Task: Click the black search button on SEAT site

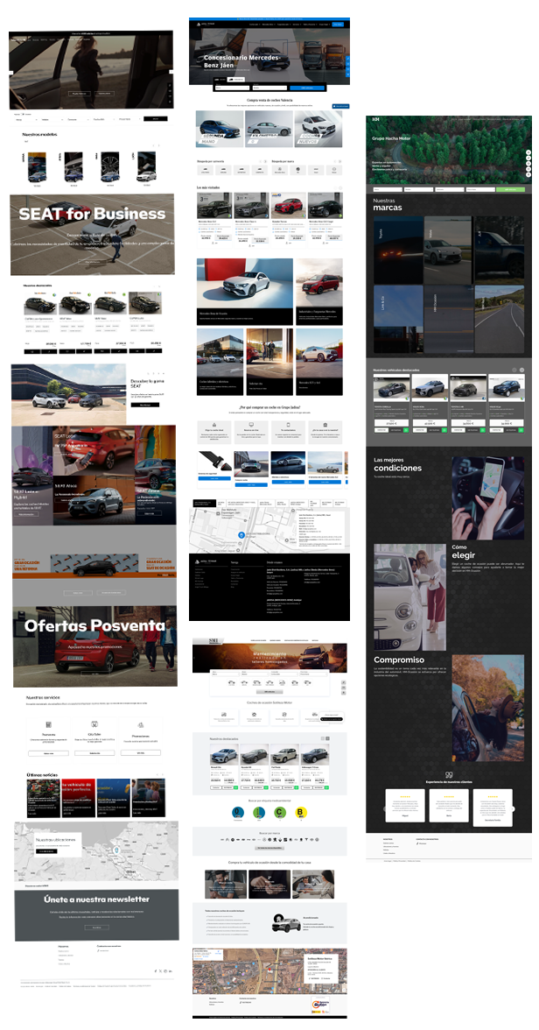Action: click(156, 119)
